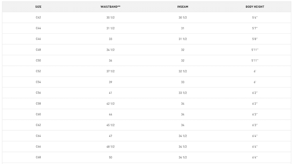Click the C58 waistband 42 1/2 cell

[x=111, y=104]
